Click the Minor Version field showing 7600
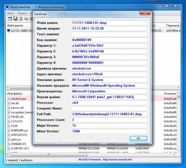Screen dimensions: 186x168 click(109, 131)
